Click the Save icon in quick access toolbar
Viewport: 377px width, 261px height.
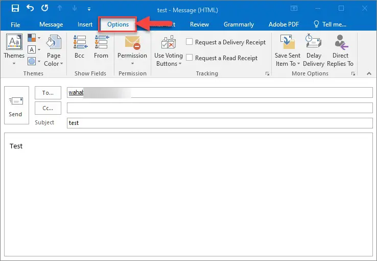pos(15,8)
